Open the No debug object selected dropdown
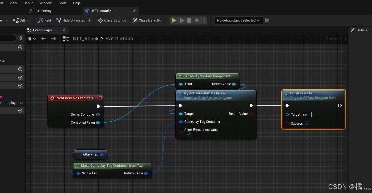Image resolution: width=372 pixels, height=193 pixels. pos(239,20)
